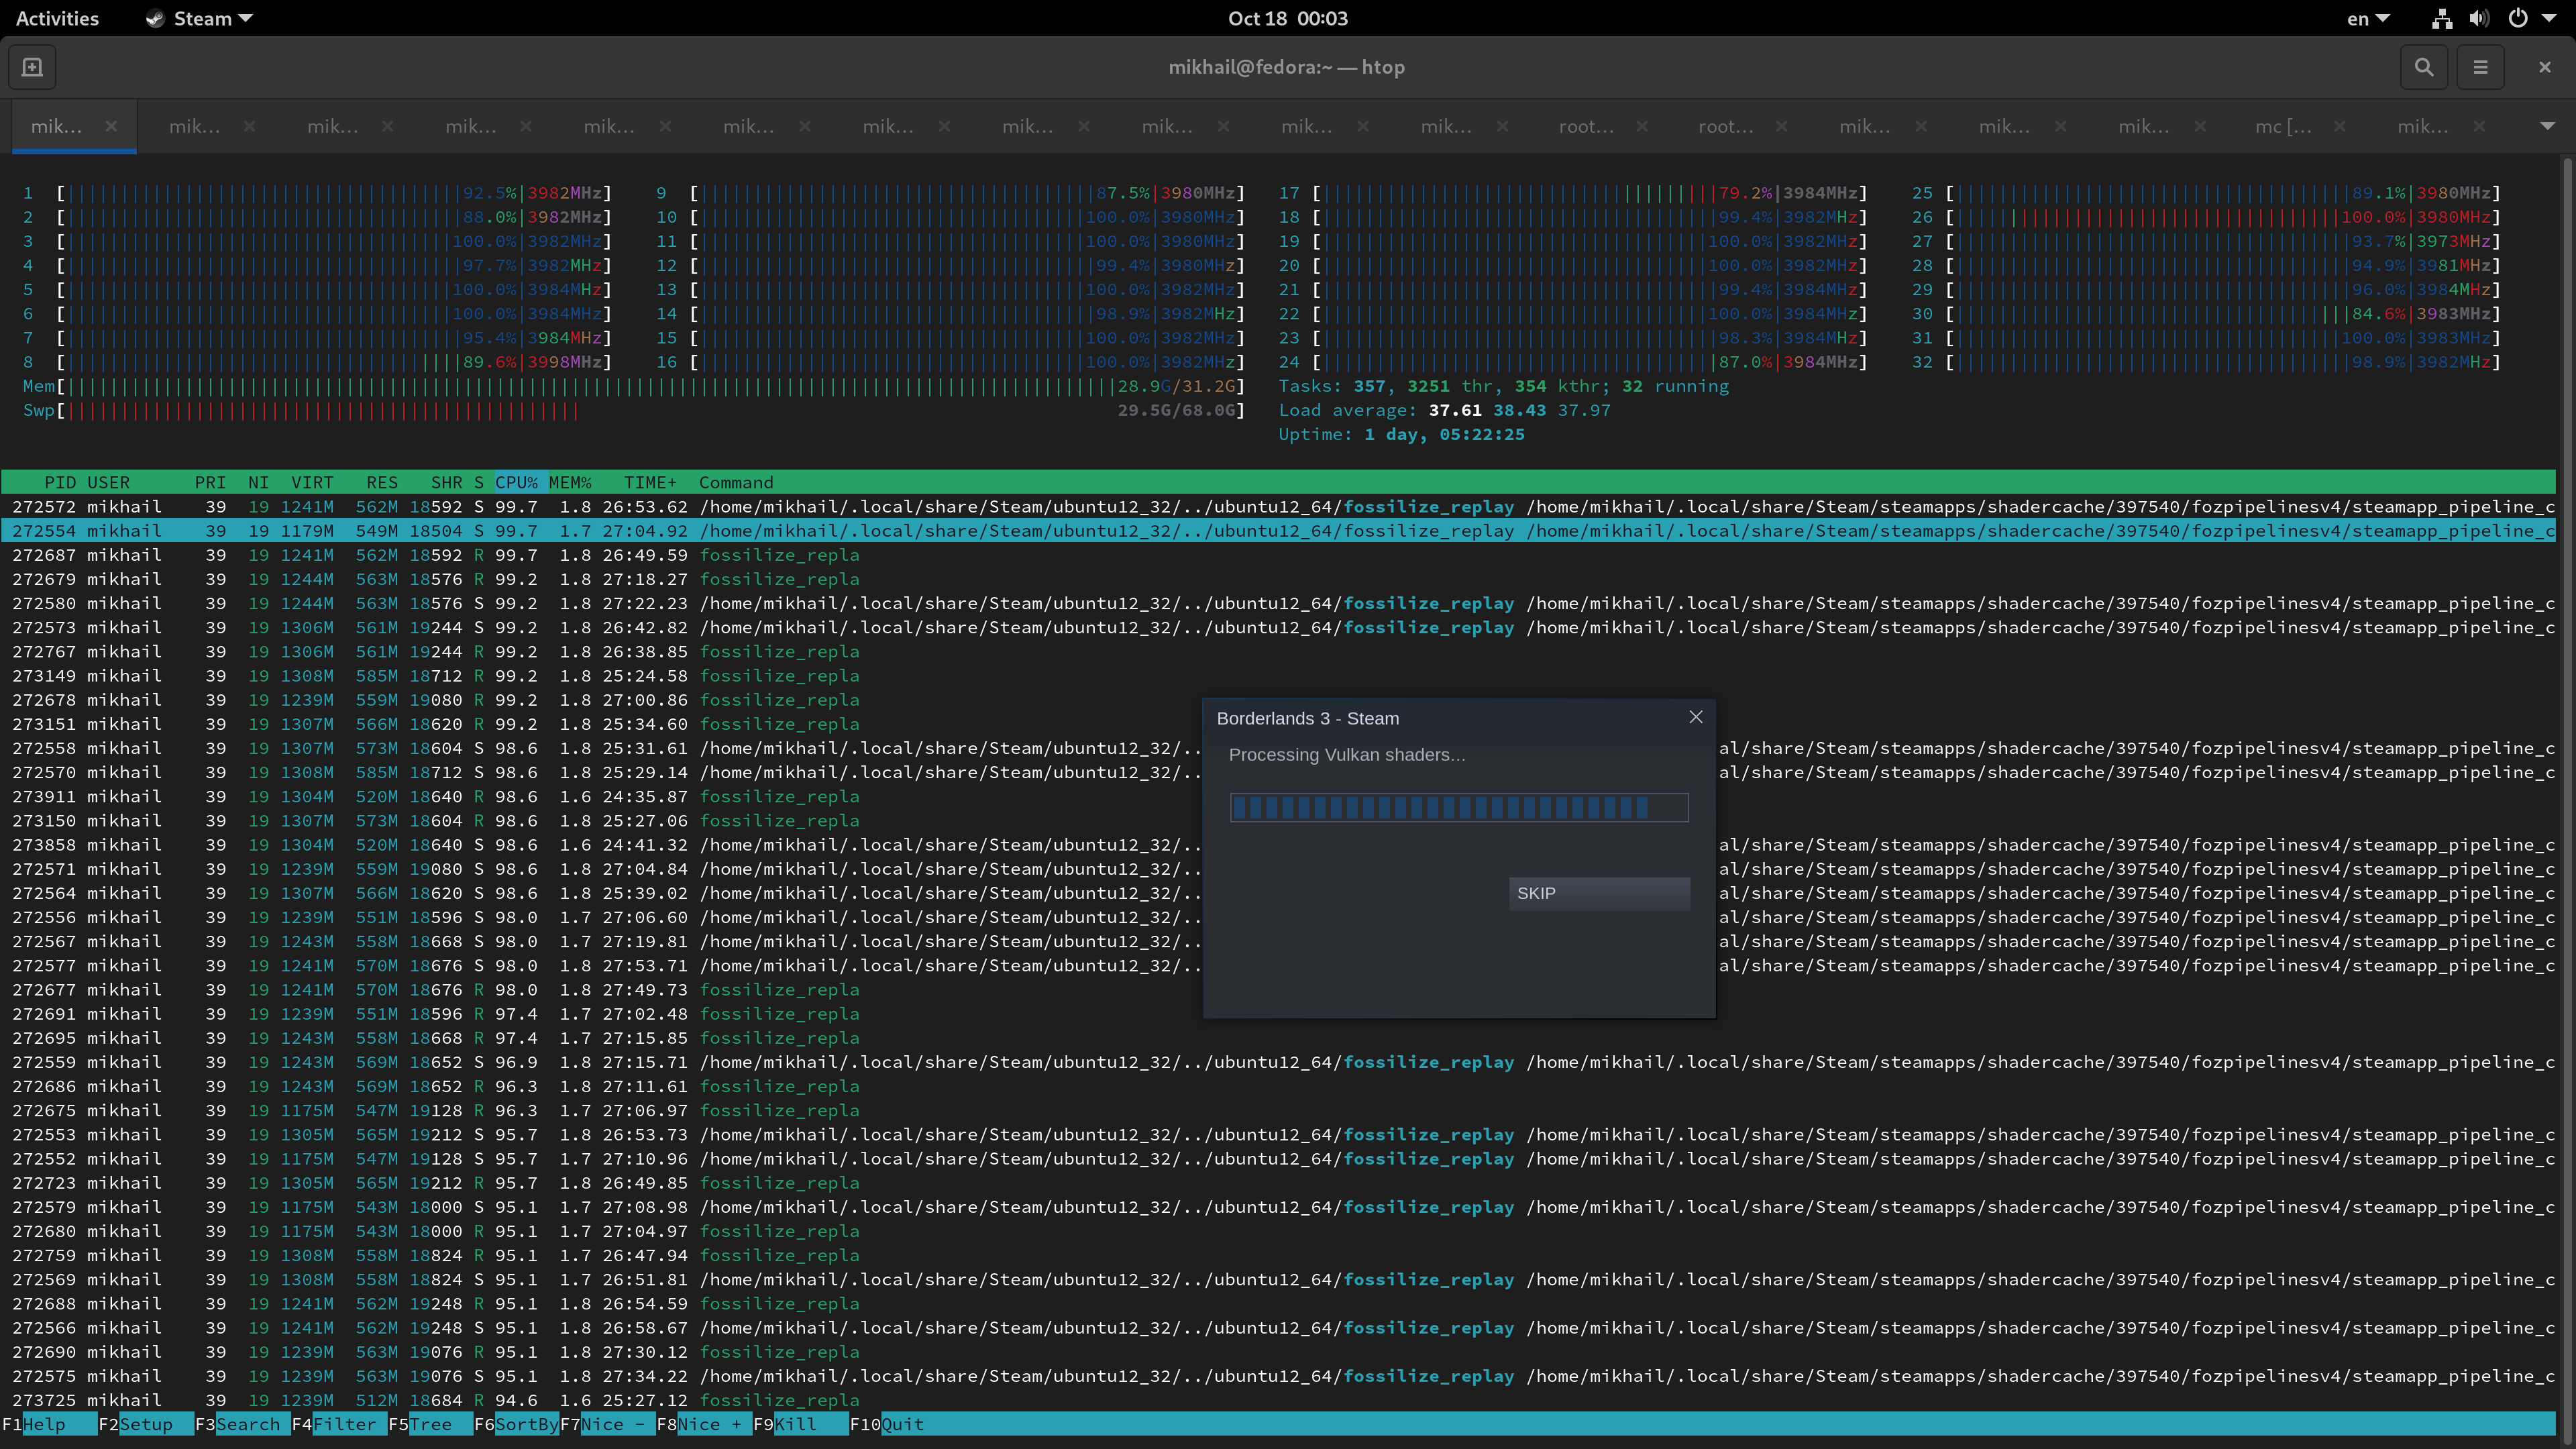
Task: Close the terminal window with the X button
Action: tap(2545, 67)
